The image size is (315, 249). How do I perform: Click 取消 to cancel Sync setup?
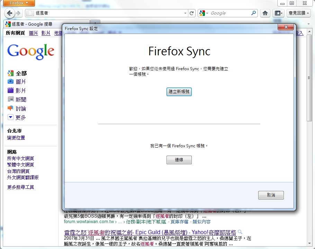point(271,195)
